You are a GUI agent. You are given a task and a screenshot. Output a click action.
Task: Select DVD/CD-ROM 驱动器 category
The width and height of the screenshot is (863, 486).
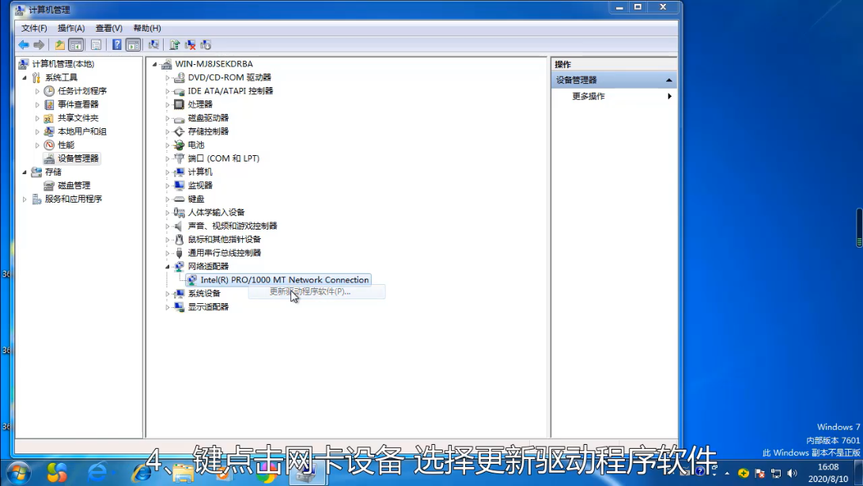click(x=229, y=78)
